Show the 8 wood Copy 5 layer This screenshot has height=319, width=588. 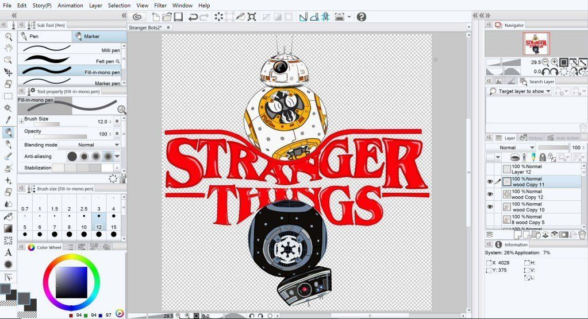(490, 219)
